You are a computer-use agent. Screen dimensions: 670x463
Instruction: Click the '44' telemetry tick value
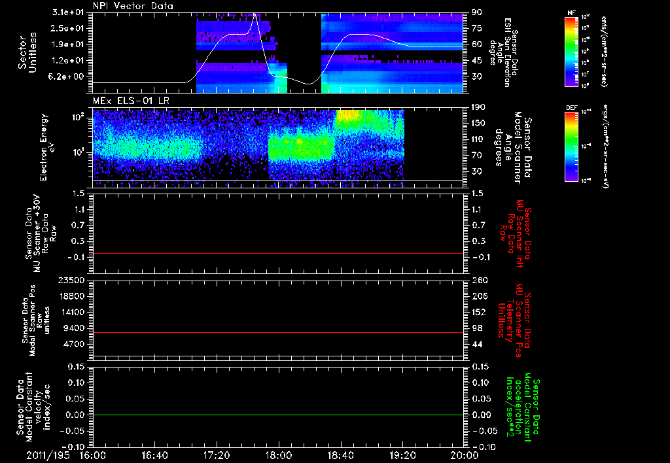[x=477, y=344]
